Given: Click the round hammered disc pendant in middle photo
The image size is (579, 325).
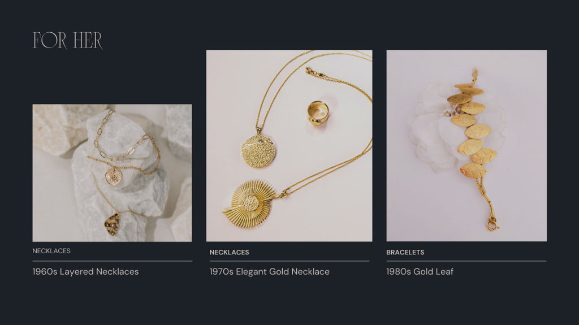Looking at the screenshot, I should pyautogui.click(x=259, y=151).
